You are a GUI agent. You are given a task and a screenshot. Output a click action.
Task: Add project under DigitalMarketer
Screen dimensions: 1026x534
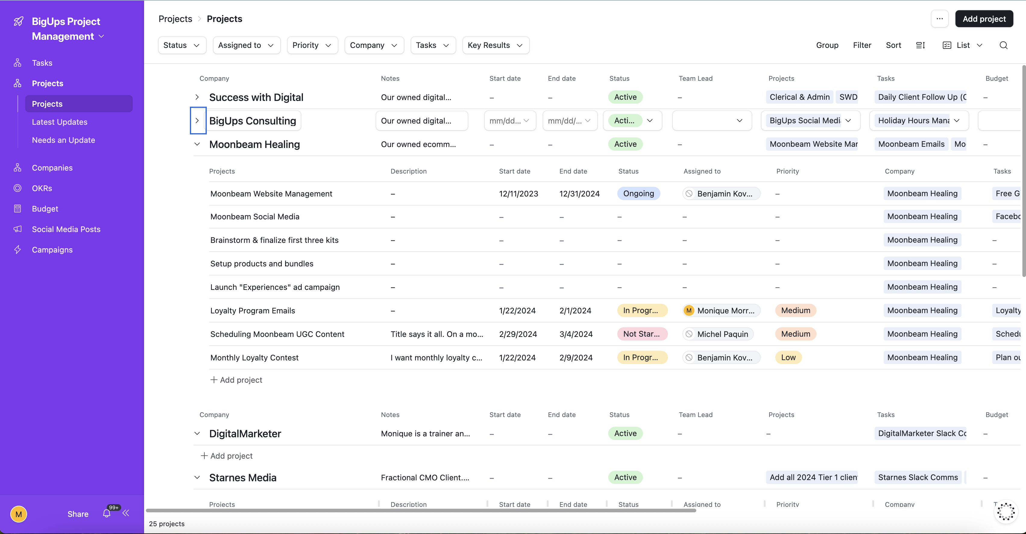click(x=226, y=456)
